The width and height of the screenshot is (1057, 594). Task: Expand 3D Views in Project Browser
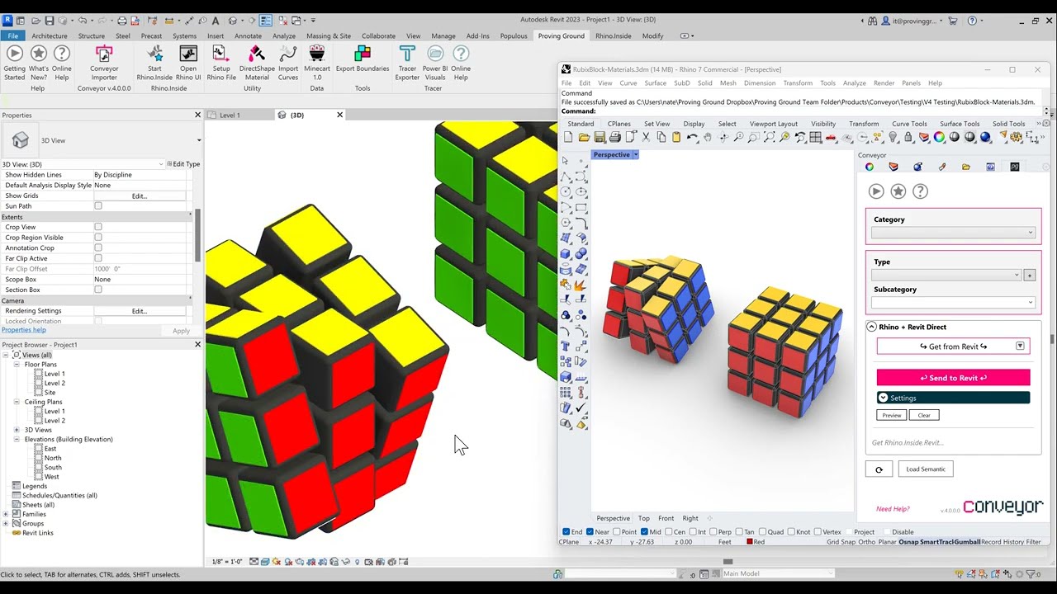[x=17, y=430]
